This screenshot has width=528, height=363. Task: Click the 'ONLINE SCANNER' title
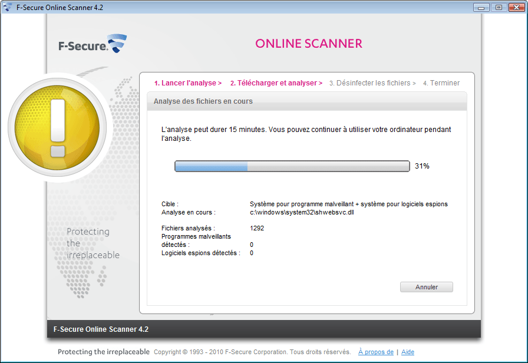coord(308,44)
